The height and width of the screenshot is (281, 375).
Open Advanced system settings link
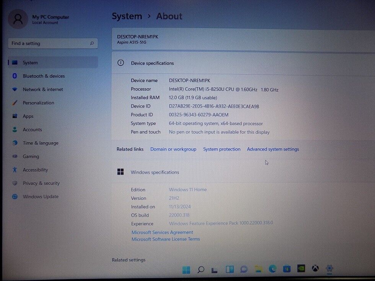(273, 149)
